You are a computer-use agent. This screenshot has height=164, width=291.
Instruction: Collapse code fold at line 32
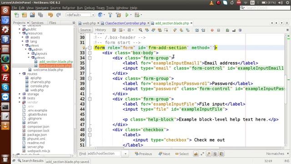(90, 48)
